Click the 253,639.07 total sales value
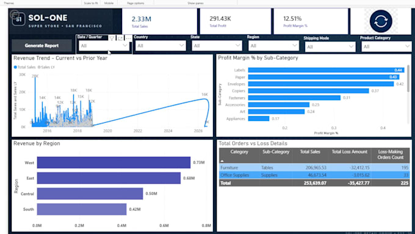This screenshot has width=415, height=234. (x=315, y=183)
